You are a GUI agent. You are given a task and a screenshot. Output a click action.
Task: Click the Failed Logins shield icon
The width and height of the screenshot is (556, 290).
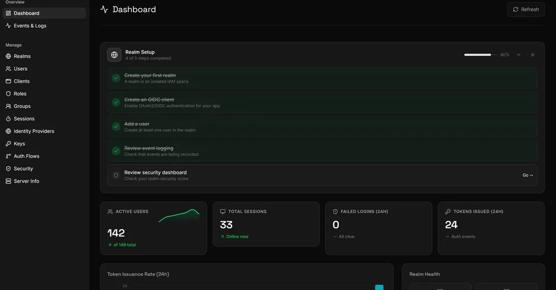(335, 212)
